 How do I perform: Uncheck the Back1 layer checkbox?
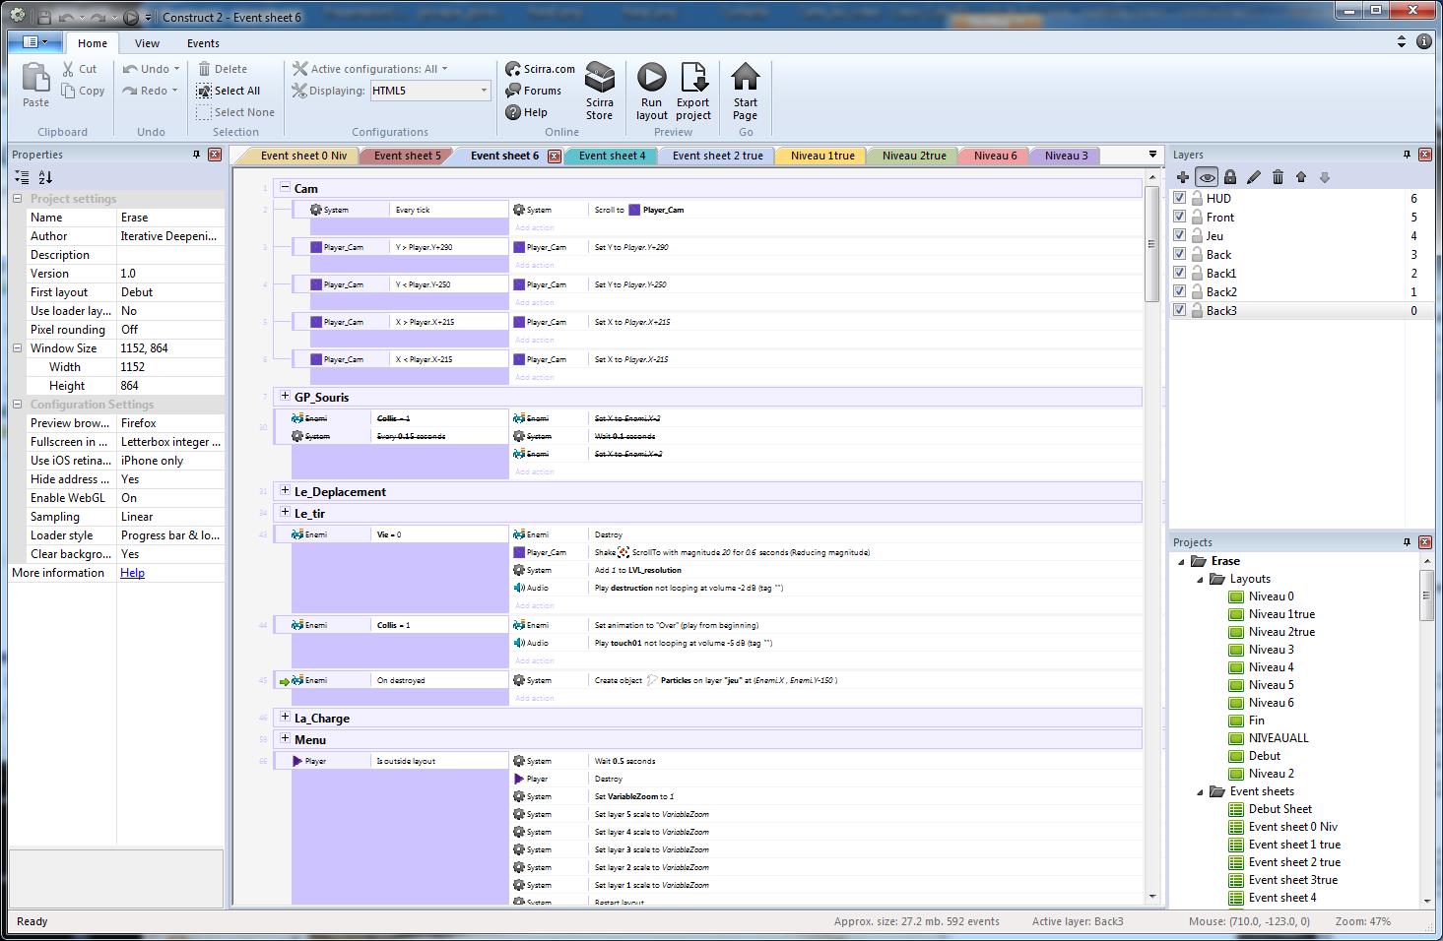(x=1180, y=273)
